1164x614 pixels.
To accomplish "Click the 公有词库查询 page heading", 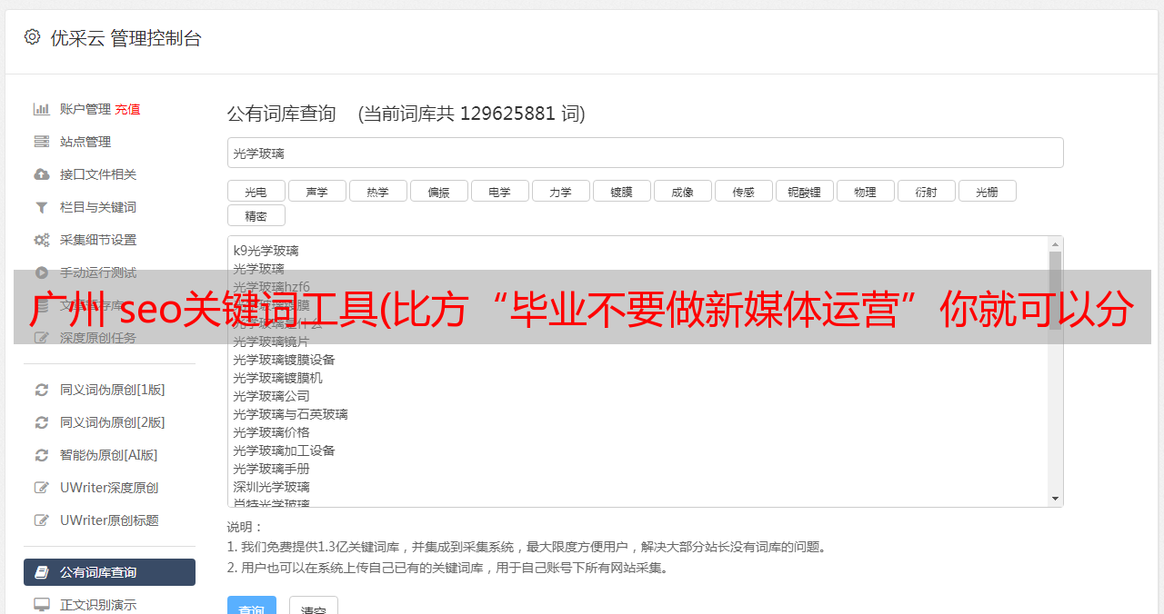I will [x=282, y=114].
